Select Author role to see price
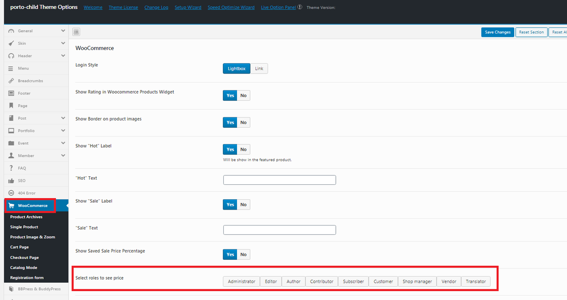 294,281
